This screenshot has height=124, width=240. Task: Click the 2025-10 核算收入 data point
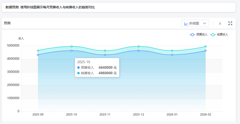(71, 46)
